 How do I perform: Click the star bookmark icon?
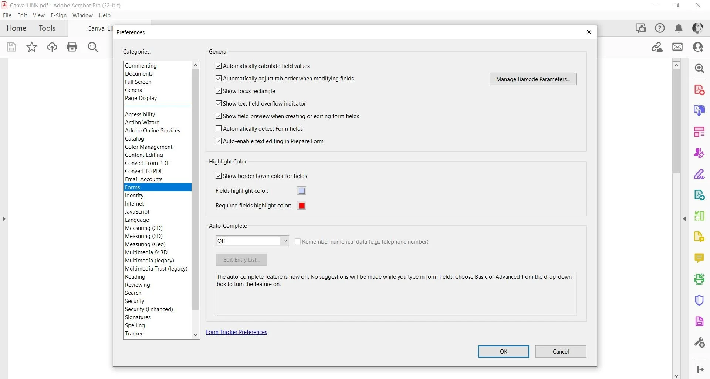pos(32,47)
